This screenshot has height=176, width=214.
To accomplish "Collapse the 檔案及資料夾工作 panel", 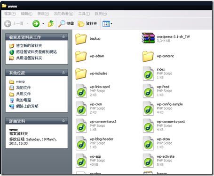I will click(63, 37).
